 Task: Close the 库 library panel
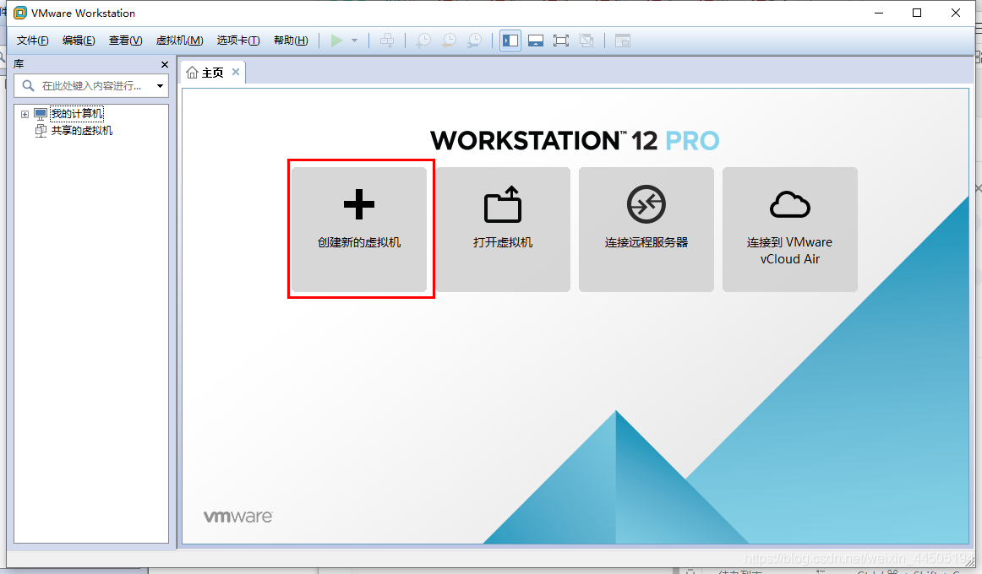pos(165,64)
